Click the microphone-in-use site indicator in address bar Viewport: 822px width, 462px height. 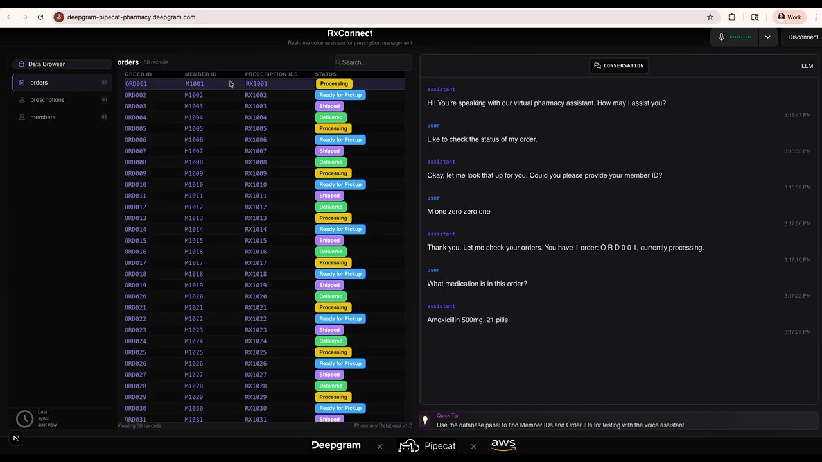pyautogui.click(x=59, y=17)
